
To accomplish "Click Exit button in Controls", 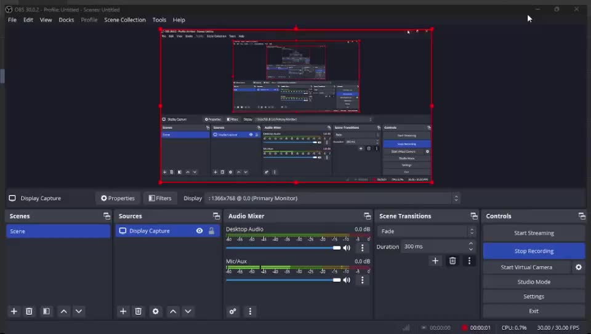I will 534,311.
